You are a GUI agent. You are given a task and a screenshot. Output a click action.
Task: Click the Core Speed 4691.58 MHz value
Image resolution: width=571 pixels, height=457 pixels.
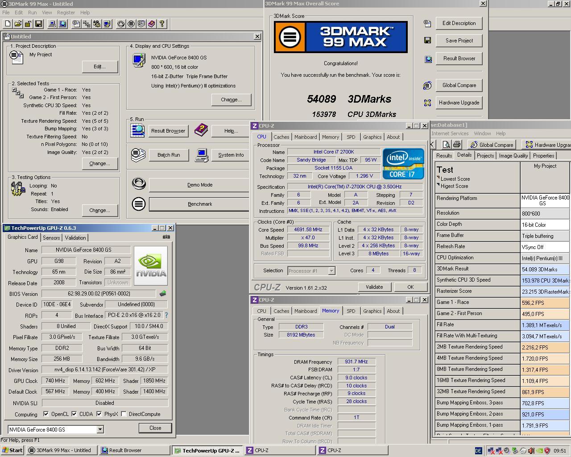(309, 229)
